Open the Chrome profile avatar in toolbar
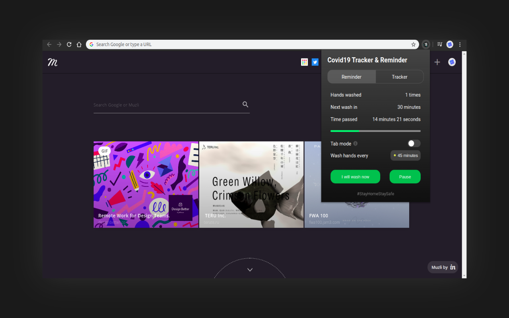Screen dimensions: 509x318 point(450,45)
